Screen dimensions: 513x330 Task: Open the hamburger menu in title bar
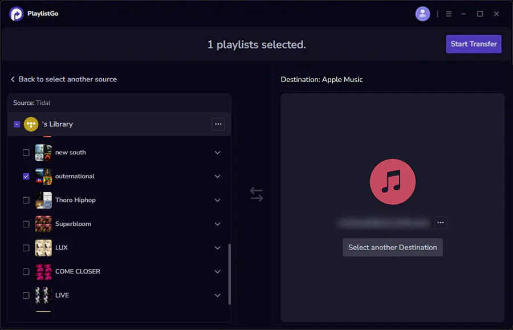click(x=449, y=14)
